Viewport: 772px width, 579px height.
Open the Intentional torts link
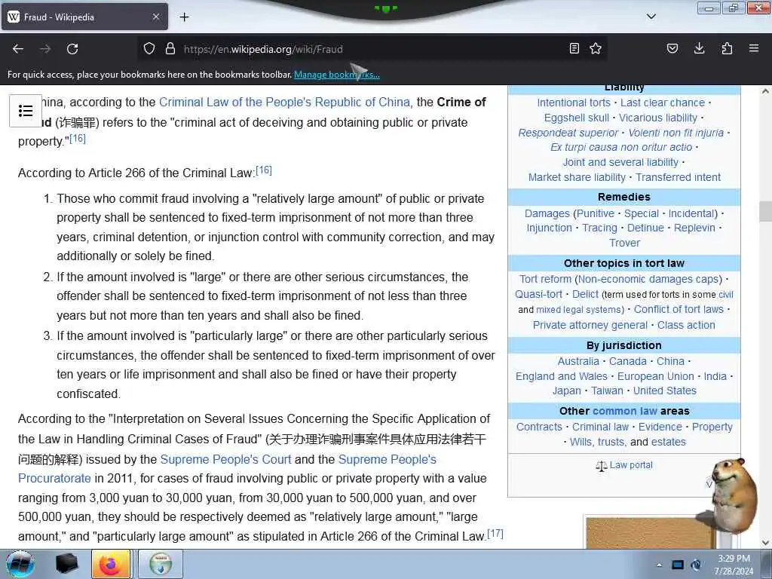(x=574, y=103)
